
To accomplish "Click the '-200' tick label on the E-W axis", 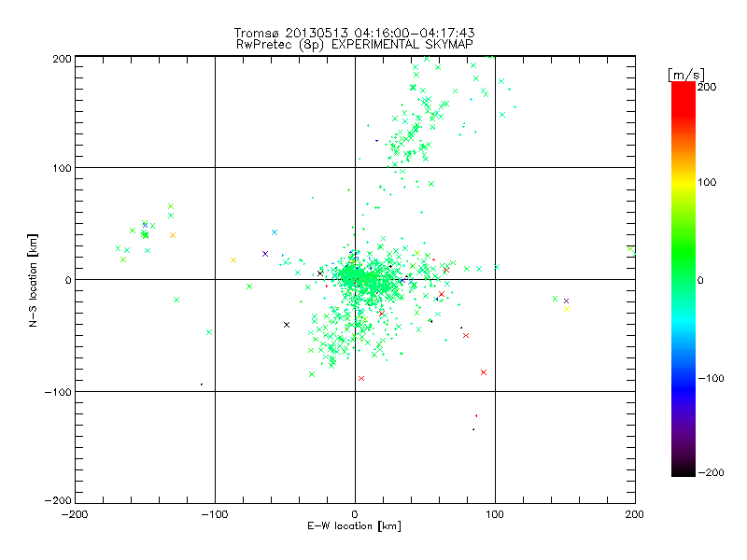I will tap(75, 514).
